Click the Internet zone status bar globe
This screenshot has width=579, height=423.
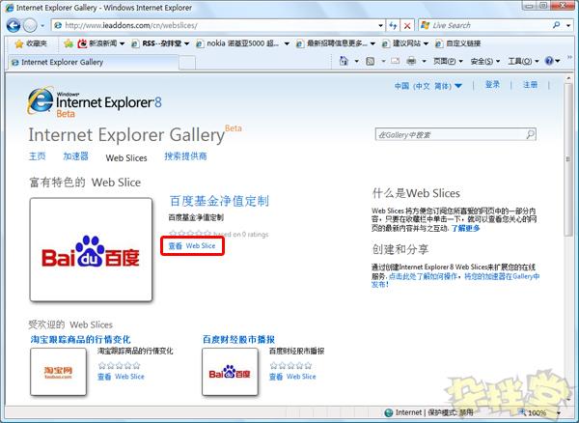point(389,412)
